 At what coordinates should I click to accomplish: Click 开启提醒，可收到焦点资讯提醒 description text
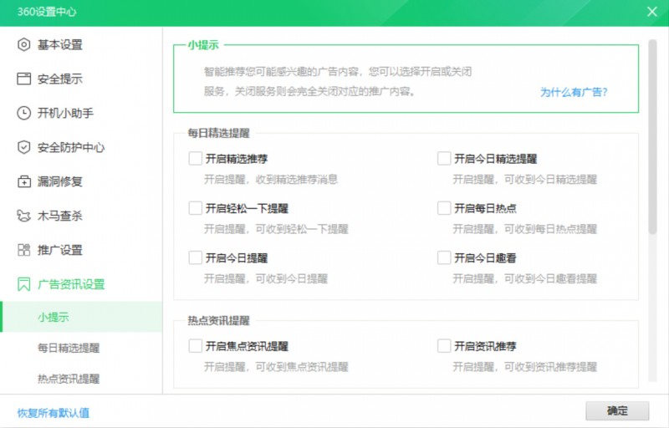(x=276, y=367)
